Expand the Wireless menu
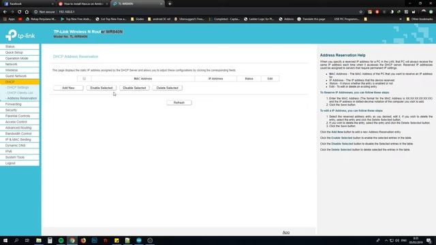Viewport: 436px width, 245px height. tap(20, 70)
